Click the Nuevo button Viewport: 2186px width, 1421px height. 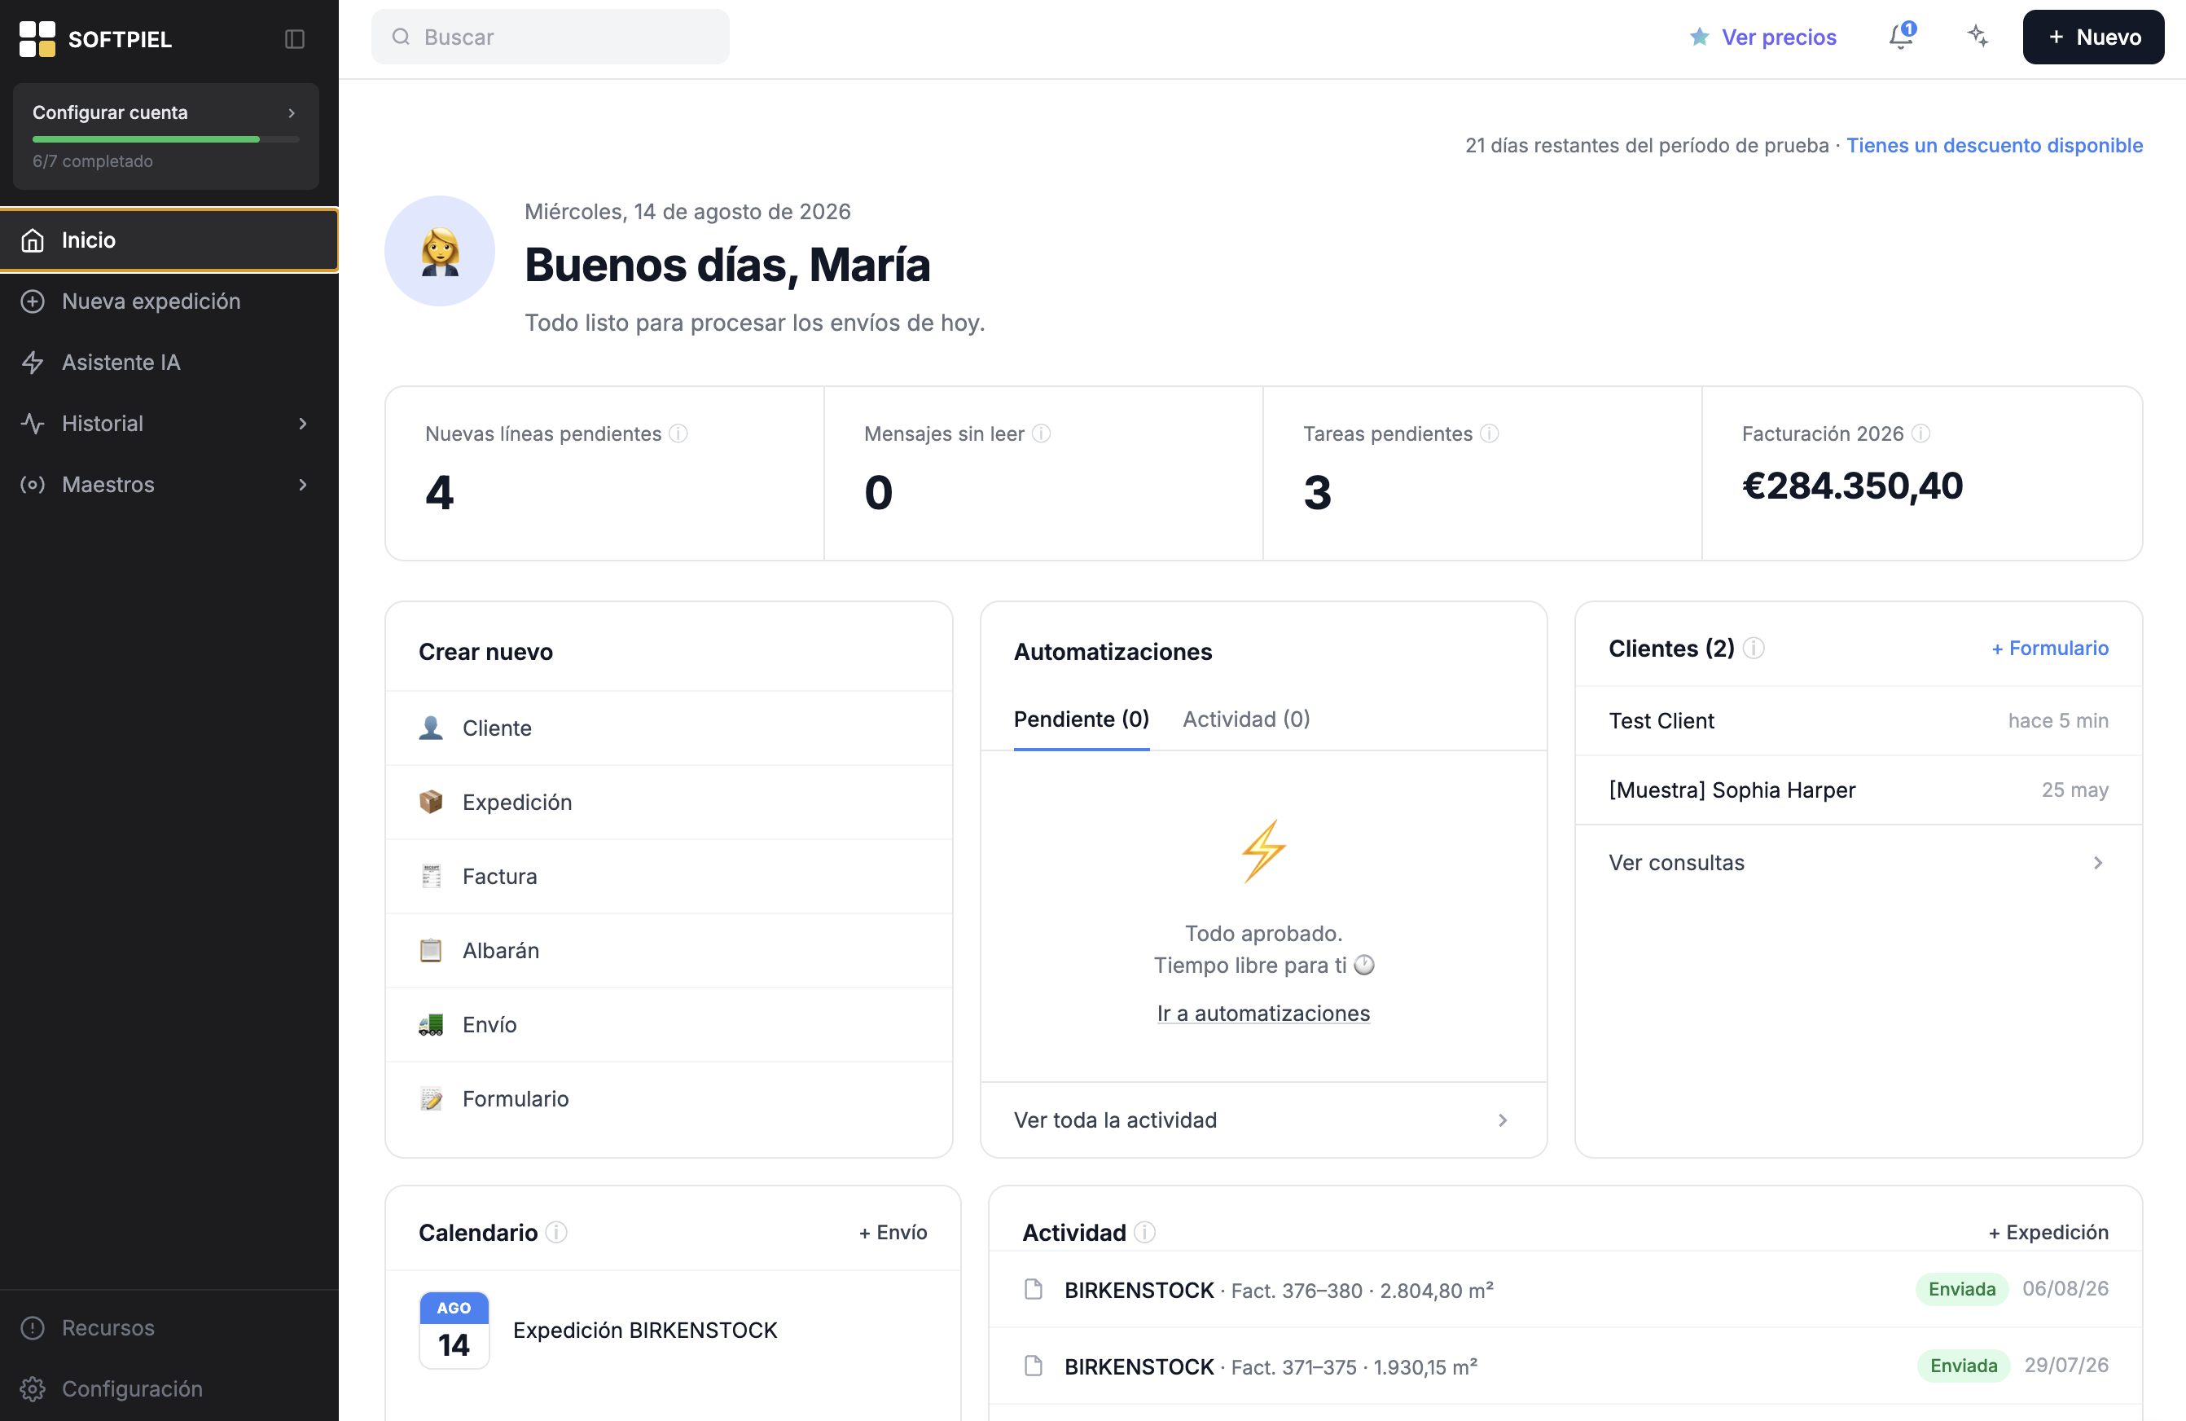[x=2092, y=37]
